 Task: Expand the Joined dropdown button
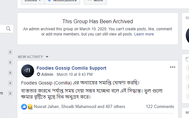click(x=33, y=1)
